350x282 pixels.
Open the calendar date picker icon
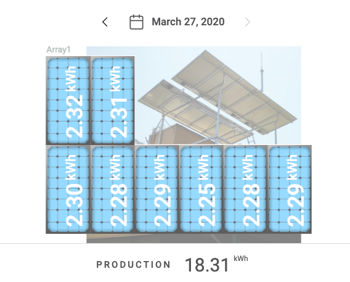pos(136,22)
